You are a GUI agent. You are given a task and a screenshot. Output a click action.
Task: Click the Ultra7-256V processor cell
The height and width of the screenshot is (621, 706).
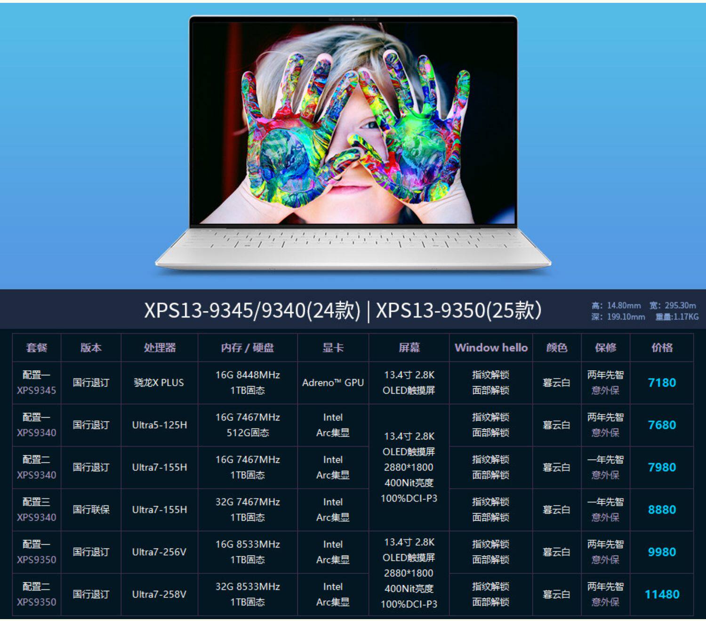coord(160,552)
